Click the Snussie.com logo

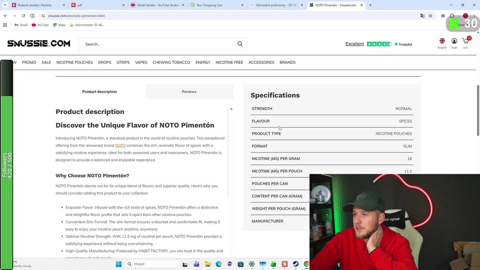39,43
